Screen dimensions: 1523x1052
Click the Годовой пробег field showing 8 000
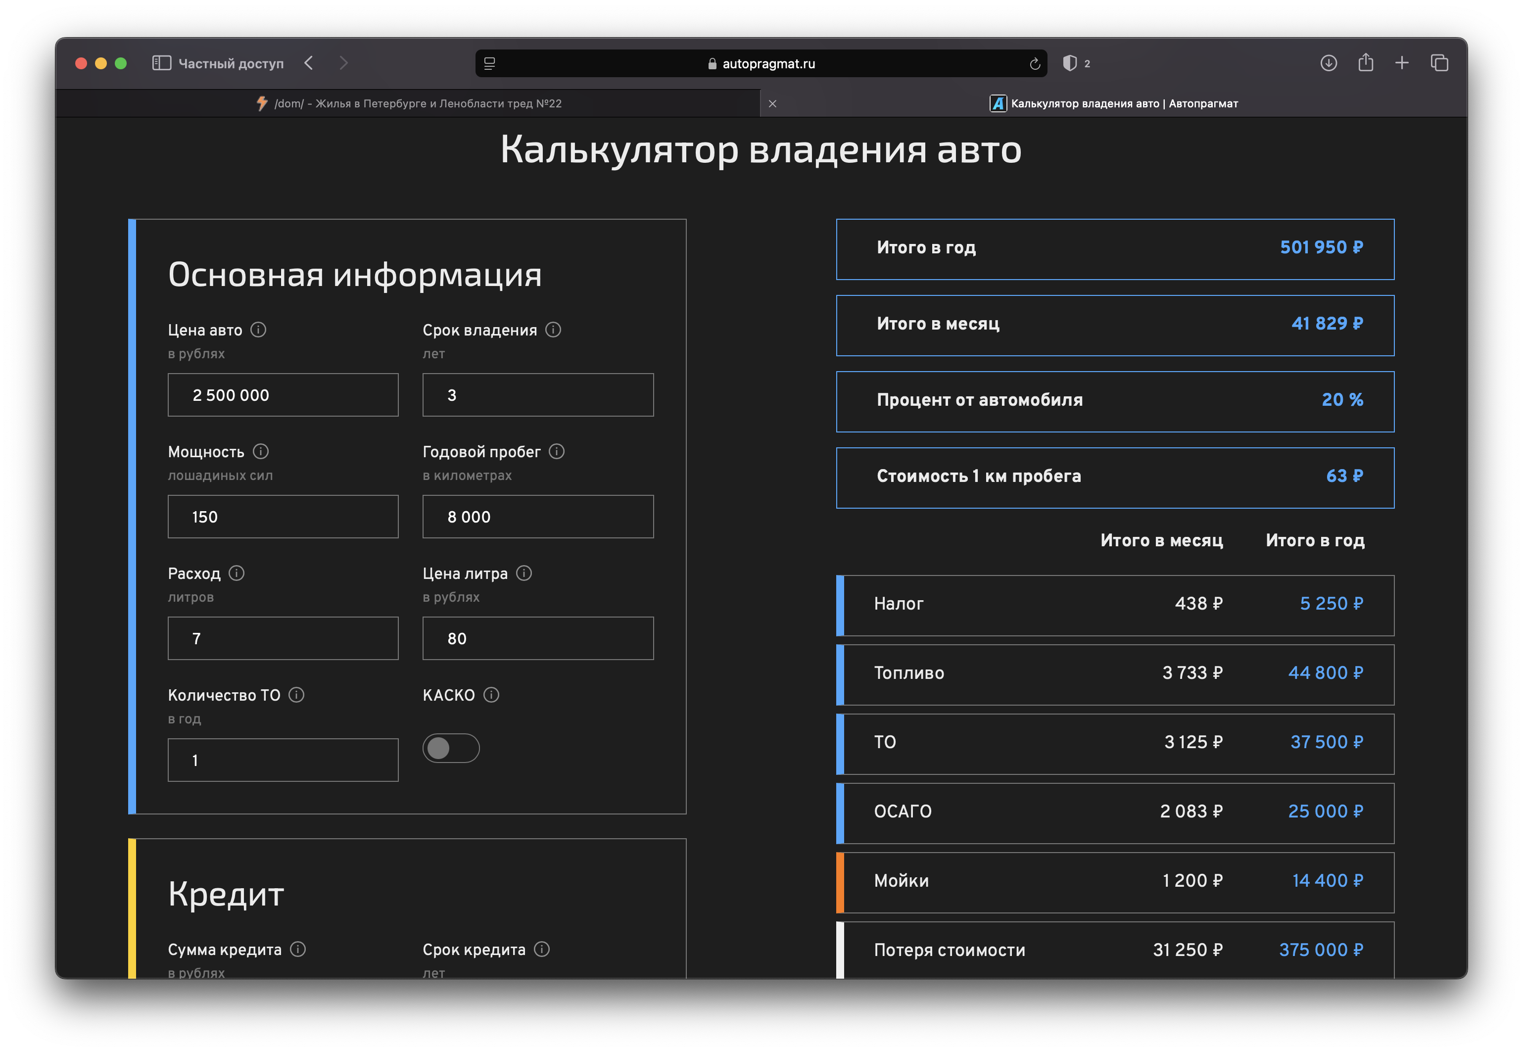538,517
